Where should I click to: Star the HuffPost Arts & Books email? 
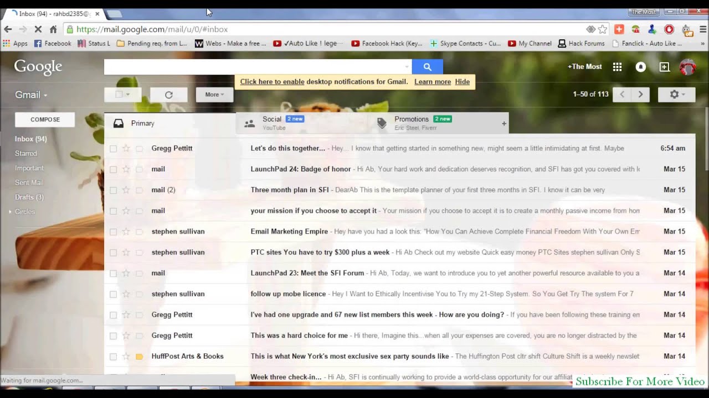pyautogui.click(x=126, y=357)
